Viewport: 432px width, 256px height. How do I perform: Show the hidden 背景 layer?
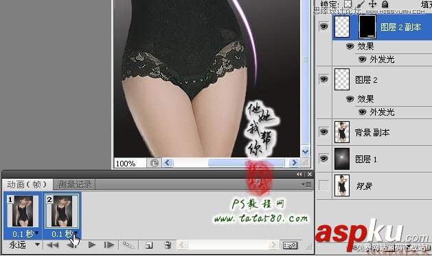point(323,185)
